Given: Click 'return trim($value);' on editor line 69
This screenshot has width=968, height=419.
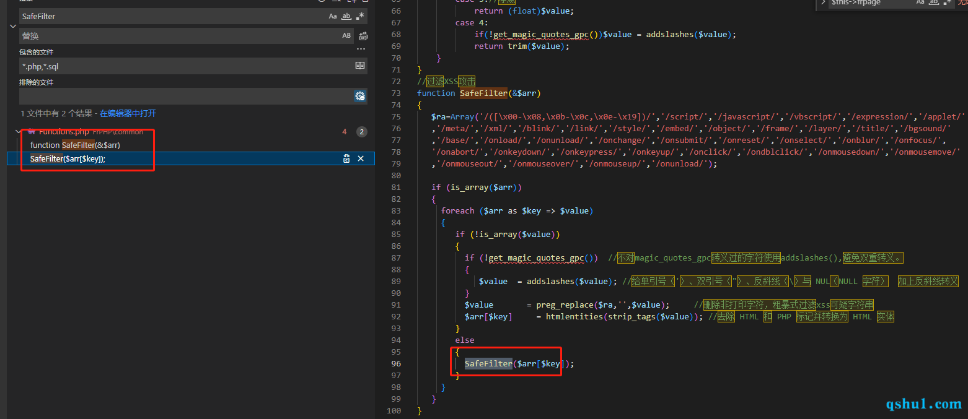Looking at the screenshot, I should point(522,46).
